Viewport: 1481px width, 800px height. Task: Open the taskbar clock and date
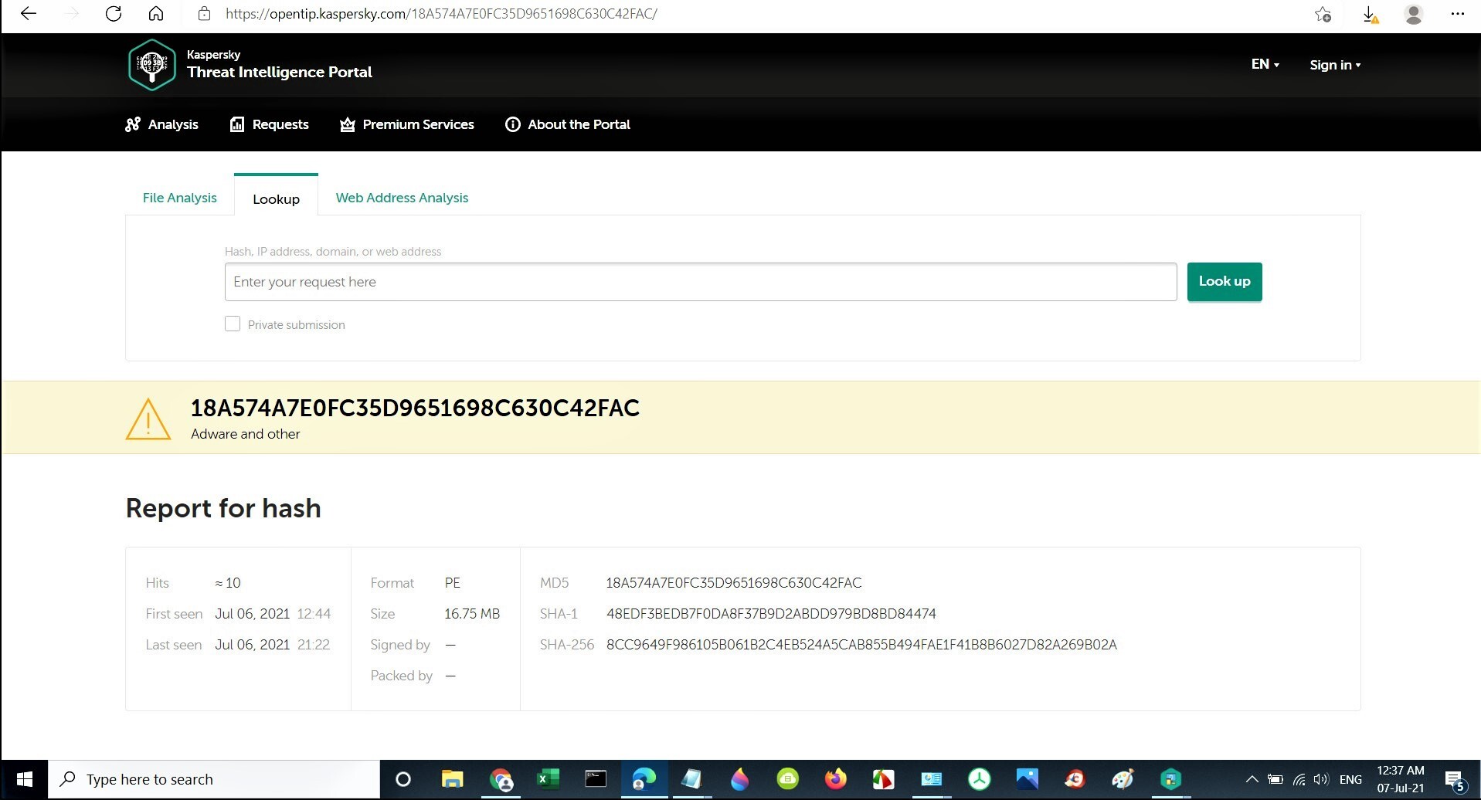click(1401, 780)
